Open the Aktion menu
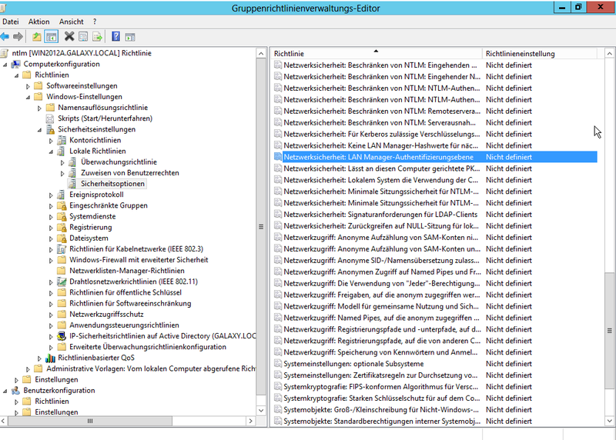Image resolution: width=616 pixels, height=440 pixels. tap(38, 22)
